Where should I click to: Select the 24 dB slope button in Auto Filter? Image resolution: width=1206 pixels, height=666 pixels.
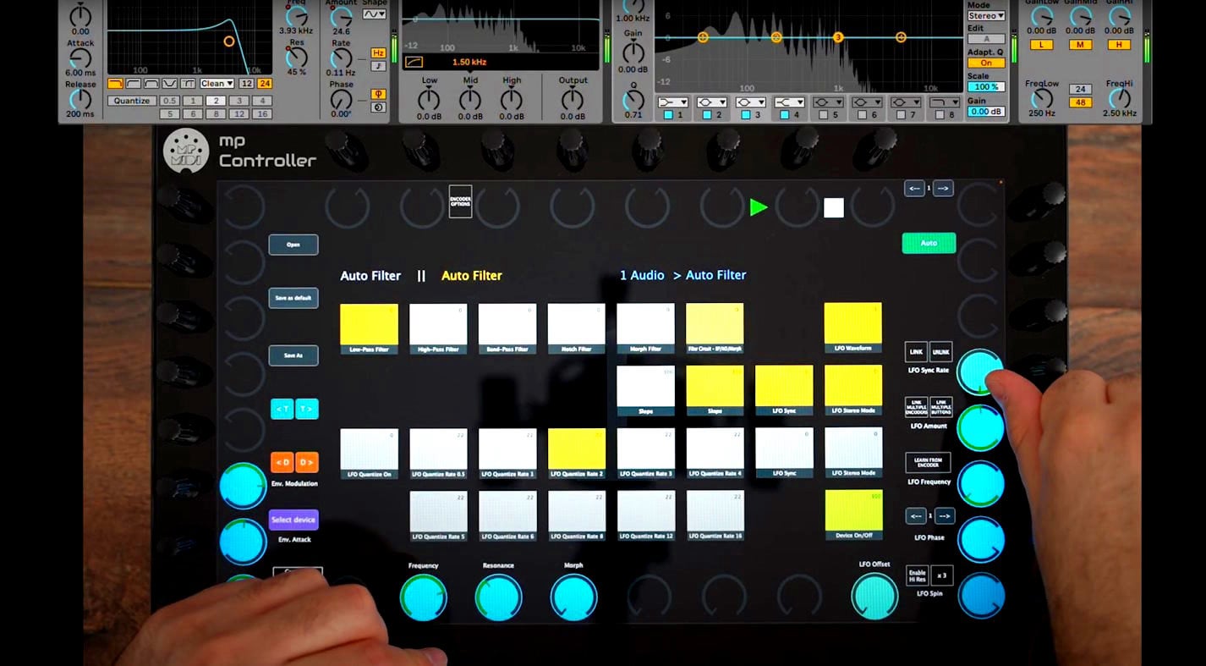click(265, 83)
